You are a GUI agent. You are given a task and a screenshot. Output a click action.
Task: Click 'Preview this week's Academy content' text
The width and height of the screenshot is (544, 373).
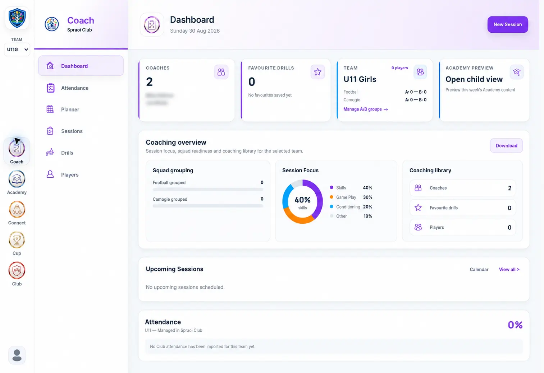480,90
